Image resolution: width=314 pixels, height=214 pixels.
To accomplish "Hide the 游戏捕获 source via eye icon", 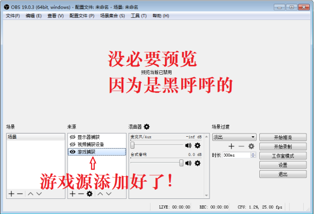I will point(73,152).
